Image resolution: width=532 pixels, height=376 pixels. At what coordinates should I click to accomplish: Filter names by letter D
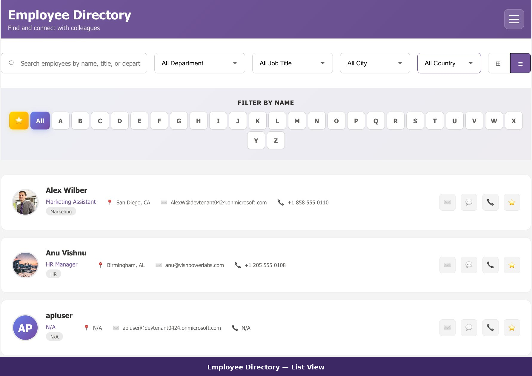pos(120,121)
